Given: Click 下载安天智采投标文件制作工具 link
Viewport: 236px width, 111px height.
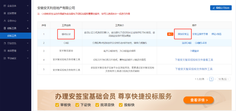Looking at the screenshot, I should tap(194, 69).
